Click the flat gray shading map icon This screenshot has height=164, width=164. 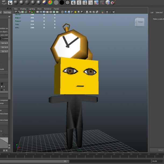[x=56, y=2]
